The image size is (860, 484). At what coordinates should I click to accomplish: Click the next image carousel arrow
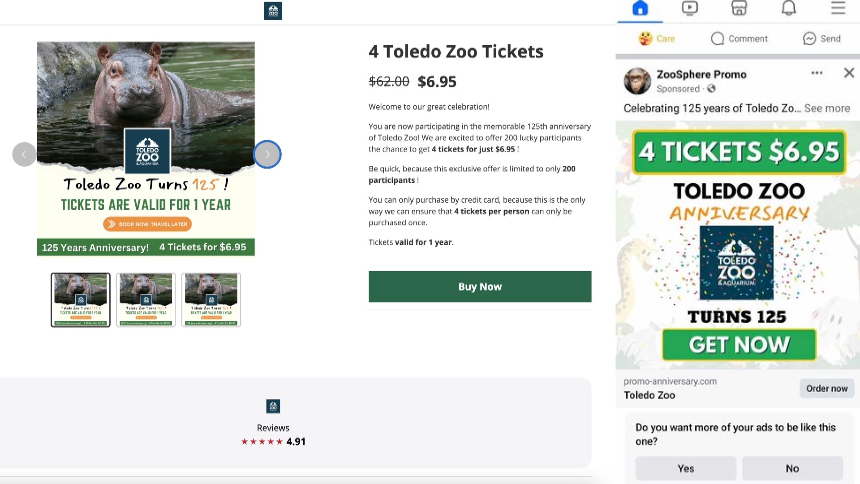click(267, 154)
